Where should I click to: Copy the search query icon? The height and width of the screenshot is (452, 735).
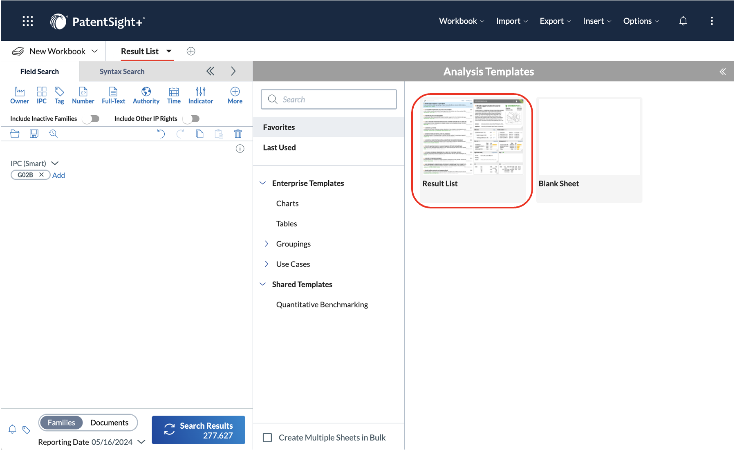tap(199, 134)
